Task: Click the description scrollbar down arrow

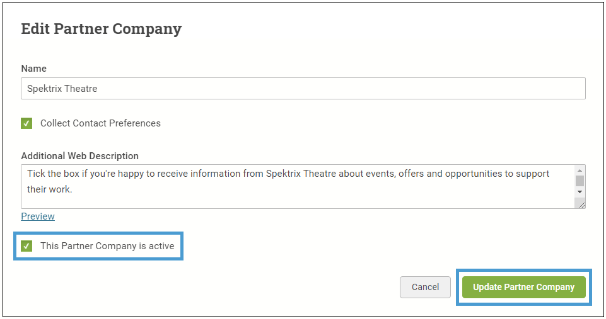Action: tap(580, 192)
